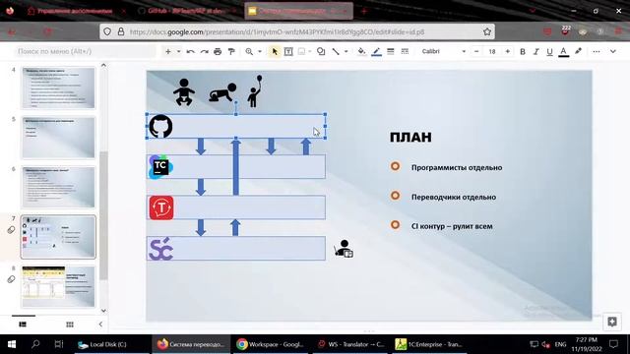The height and width of the screenshot is (354, 630).
Task: Open the highlight color marker
Action: [578, 51]
